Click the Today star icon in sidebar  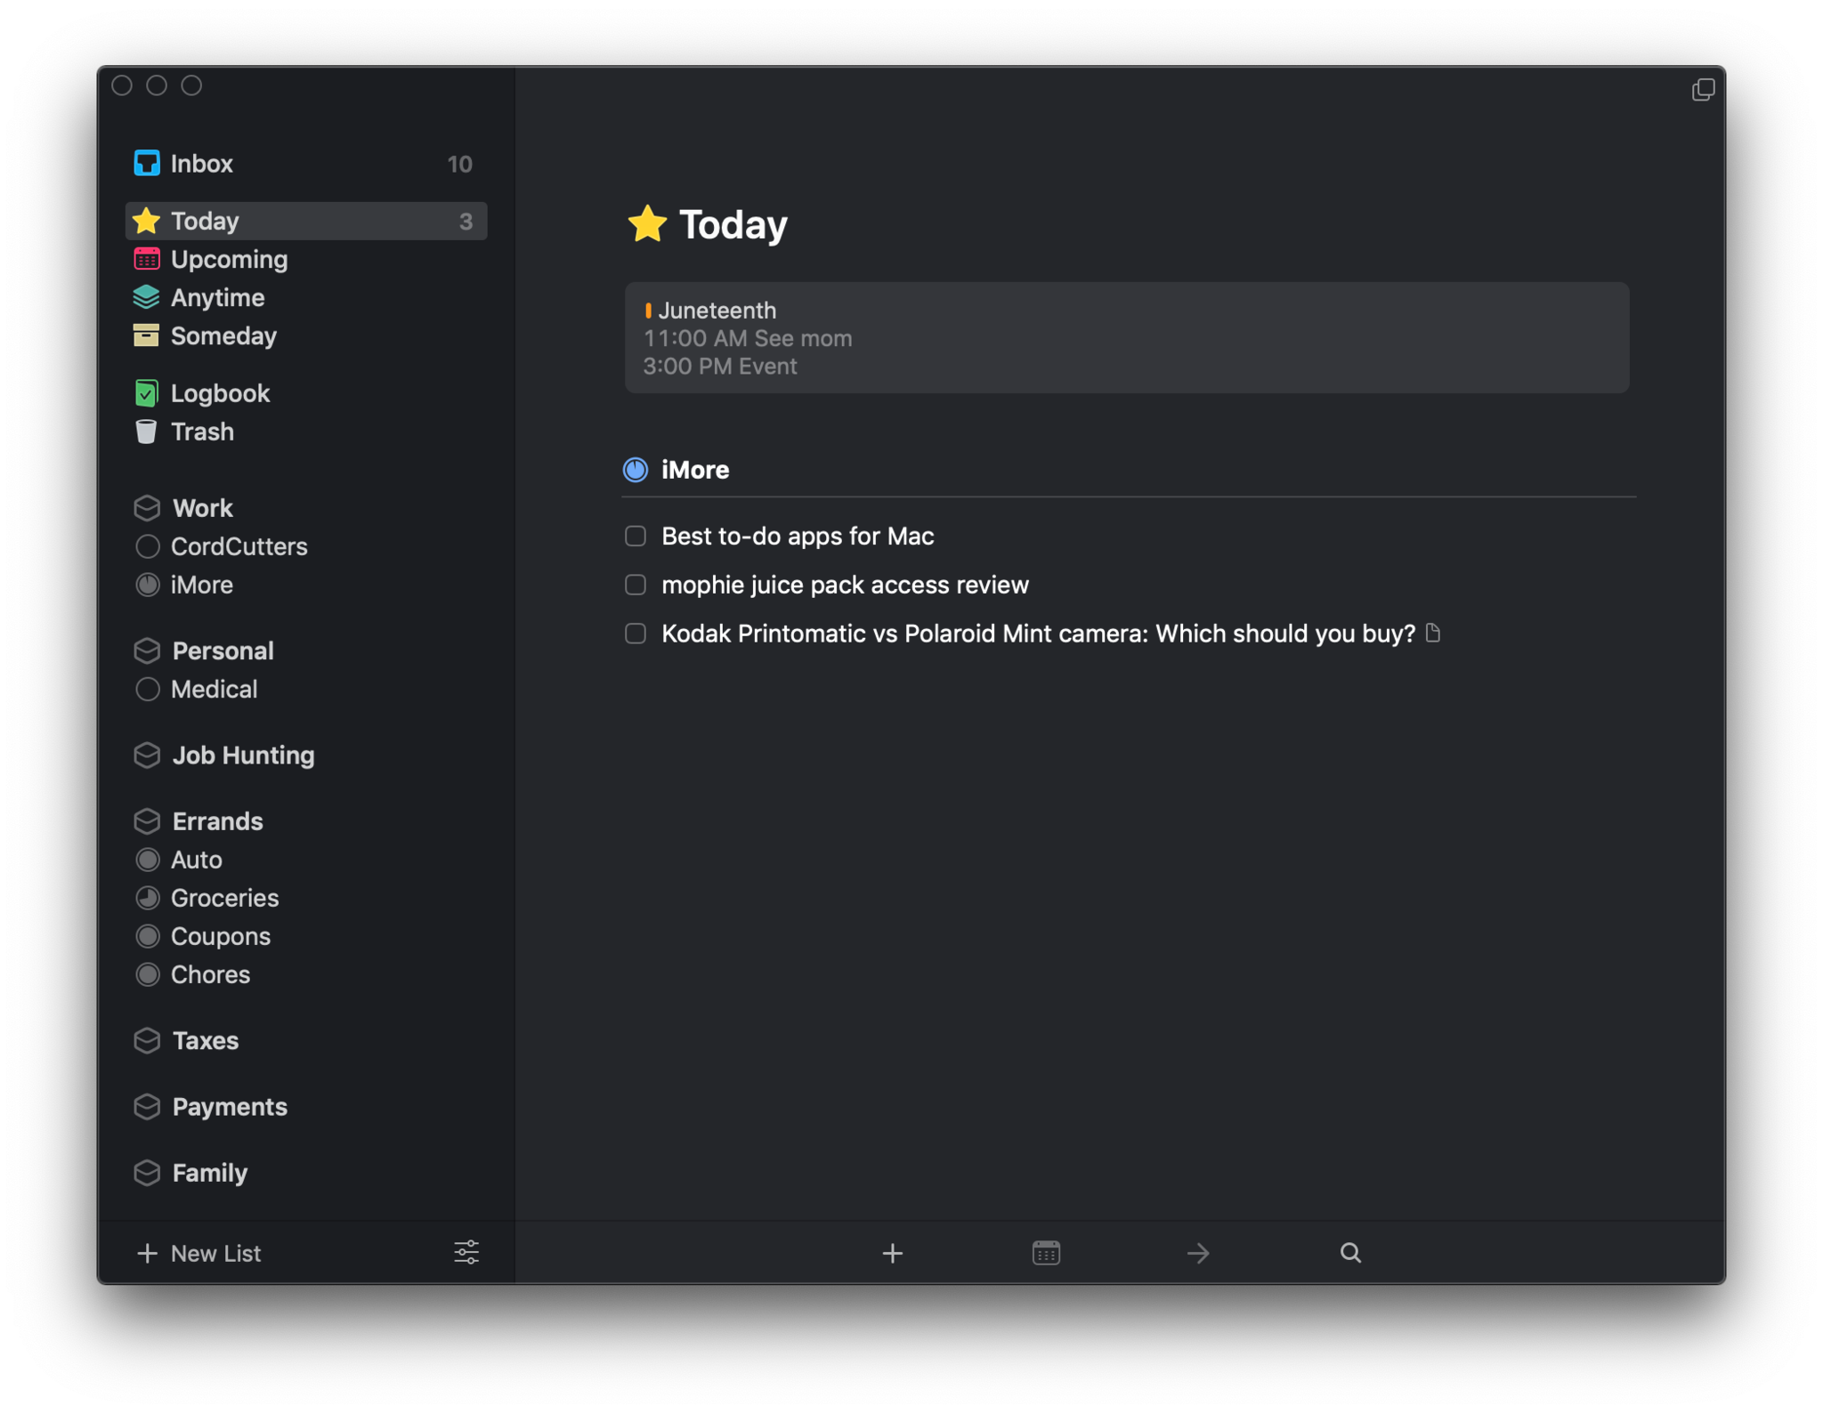pos(148,221)
